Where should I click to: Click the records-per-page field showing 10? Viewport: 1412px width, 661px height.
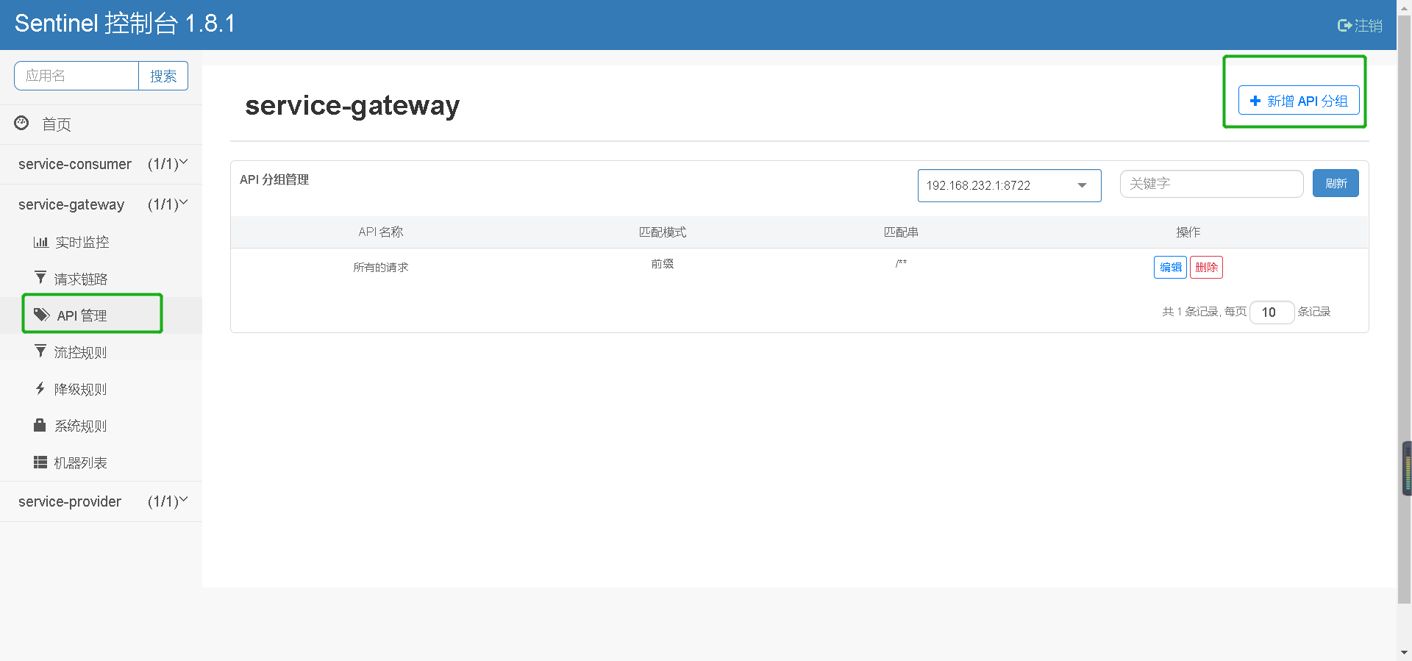(x=1272, y=312)
